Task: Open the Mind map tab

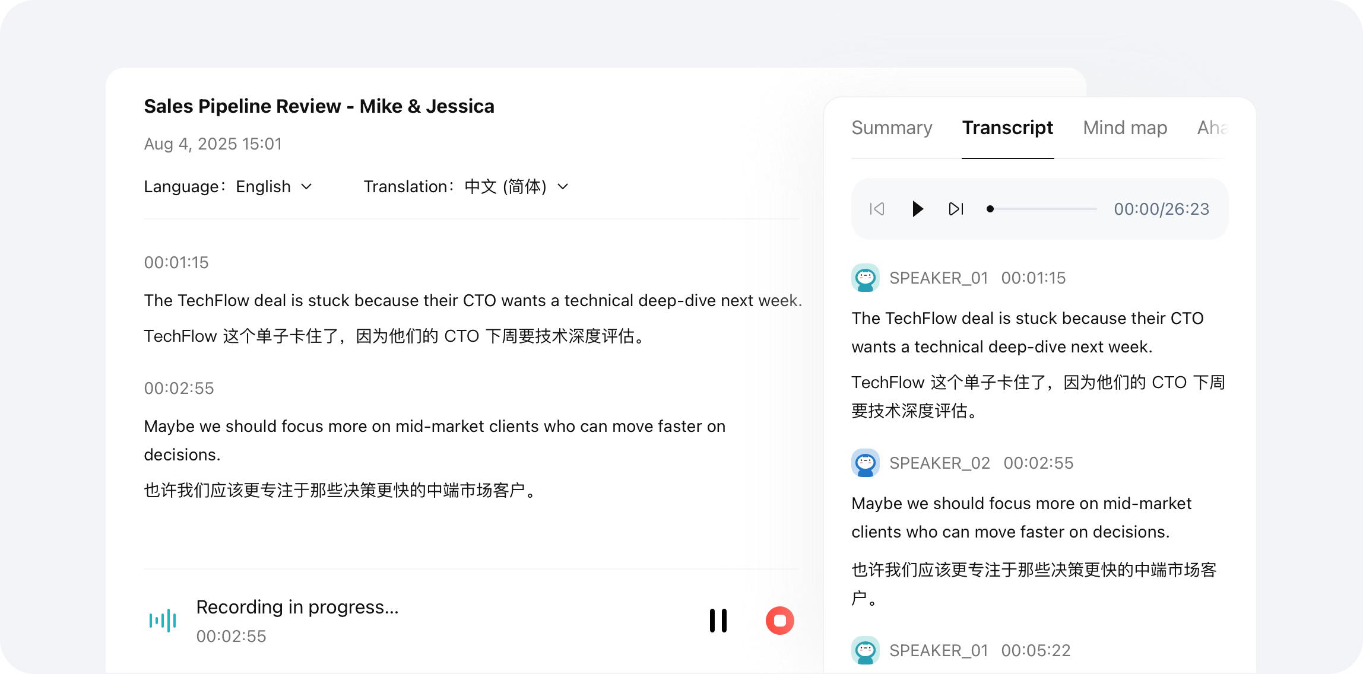Action: (1124, 128)
